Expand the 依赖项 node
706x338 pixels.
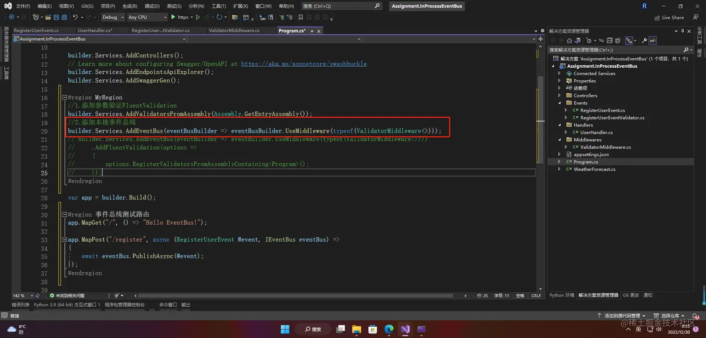tap(559, 88)
